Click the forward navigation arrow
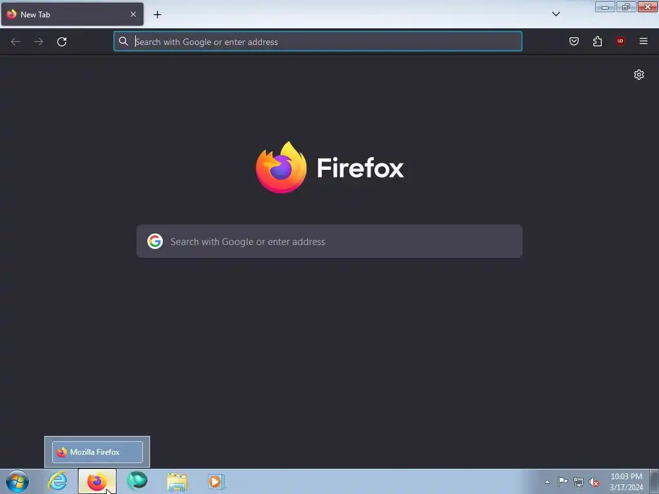 (x=39, y=42)
